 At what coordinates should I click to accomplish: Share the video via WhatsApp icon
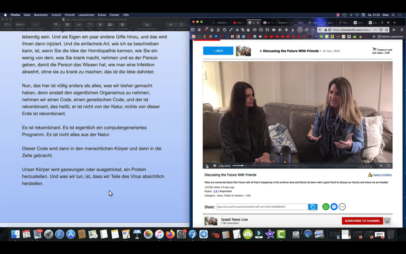(x=326, y=207)
